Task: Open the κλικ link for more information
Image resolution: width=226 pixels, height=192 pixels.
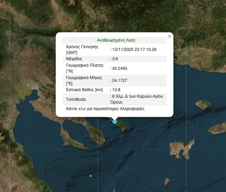Action: coord(82,109)
